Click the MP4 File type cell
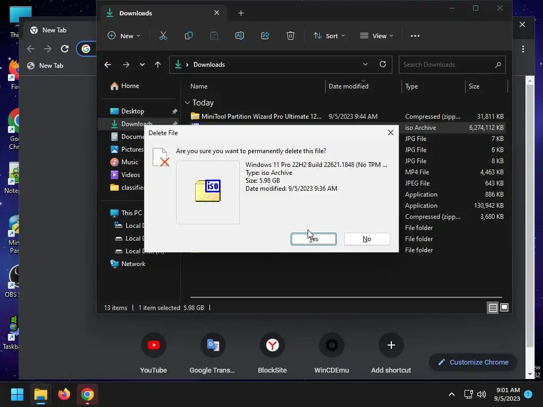This screenshot has width=543, height=407. (417, 172)
